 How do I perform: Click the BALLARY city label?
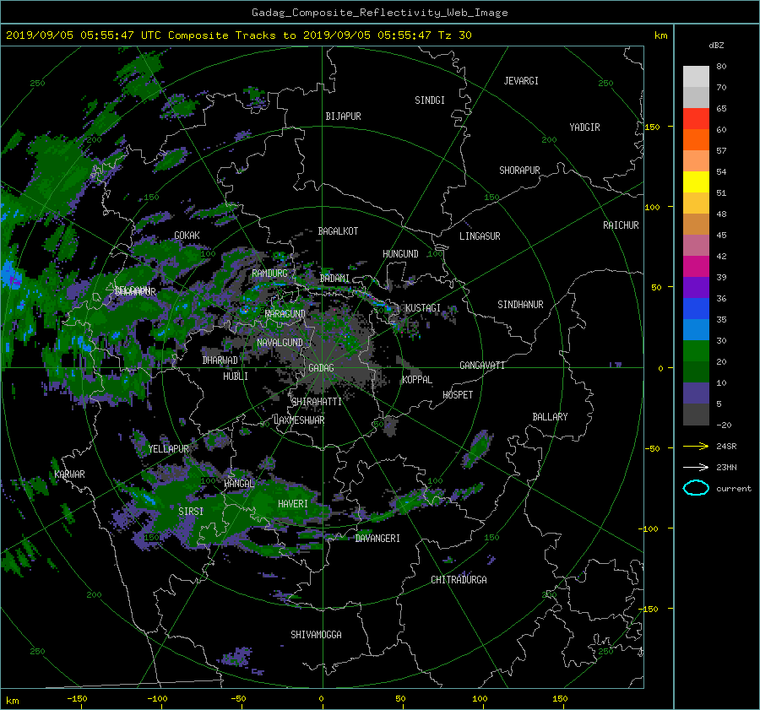pos(550,417)
